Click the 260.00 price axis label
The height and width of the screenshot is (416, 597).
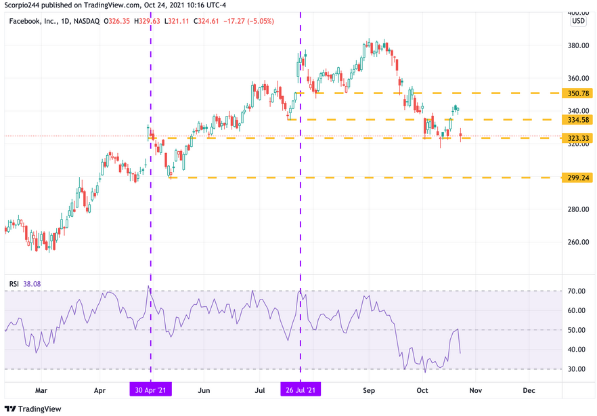tap(578, 243)
